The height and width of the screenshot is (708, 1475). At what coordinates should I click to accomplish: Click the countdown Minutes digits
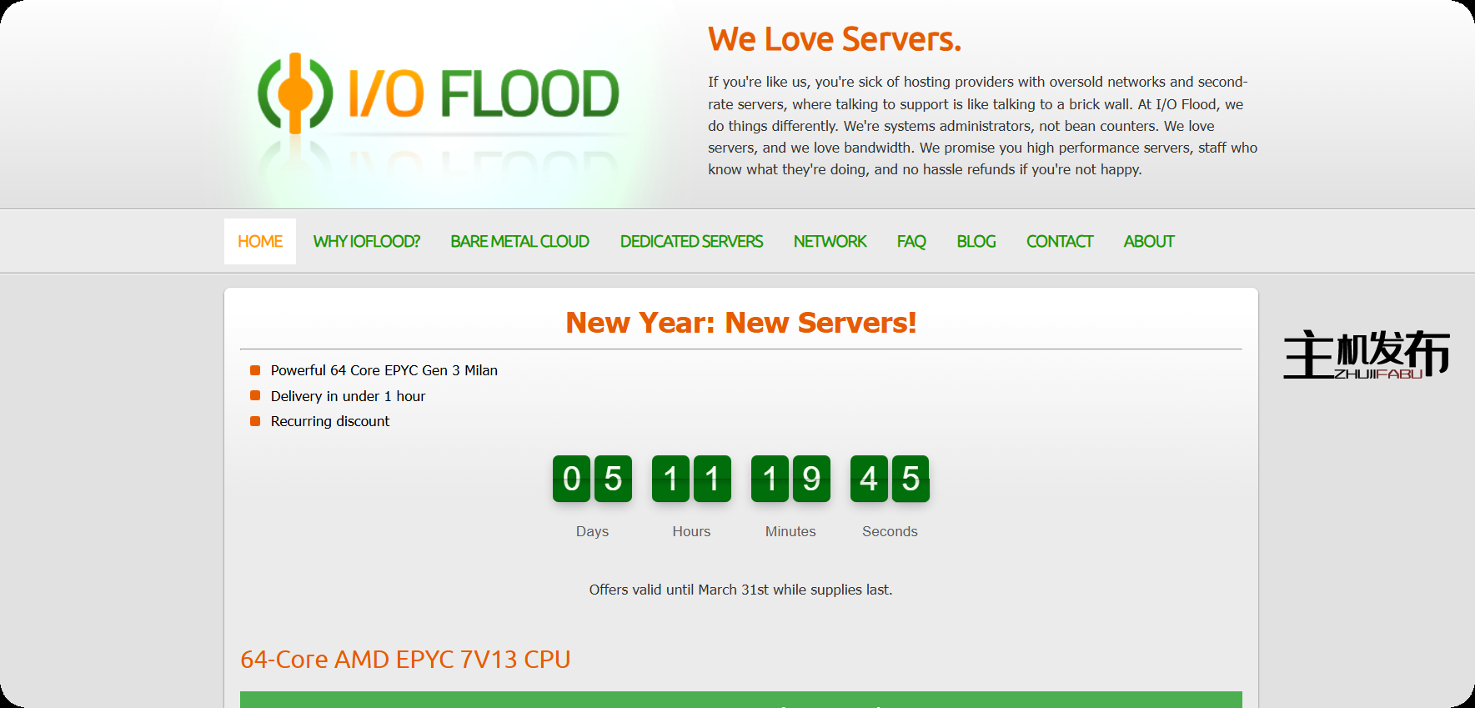click(x=790, y=479)
